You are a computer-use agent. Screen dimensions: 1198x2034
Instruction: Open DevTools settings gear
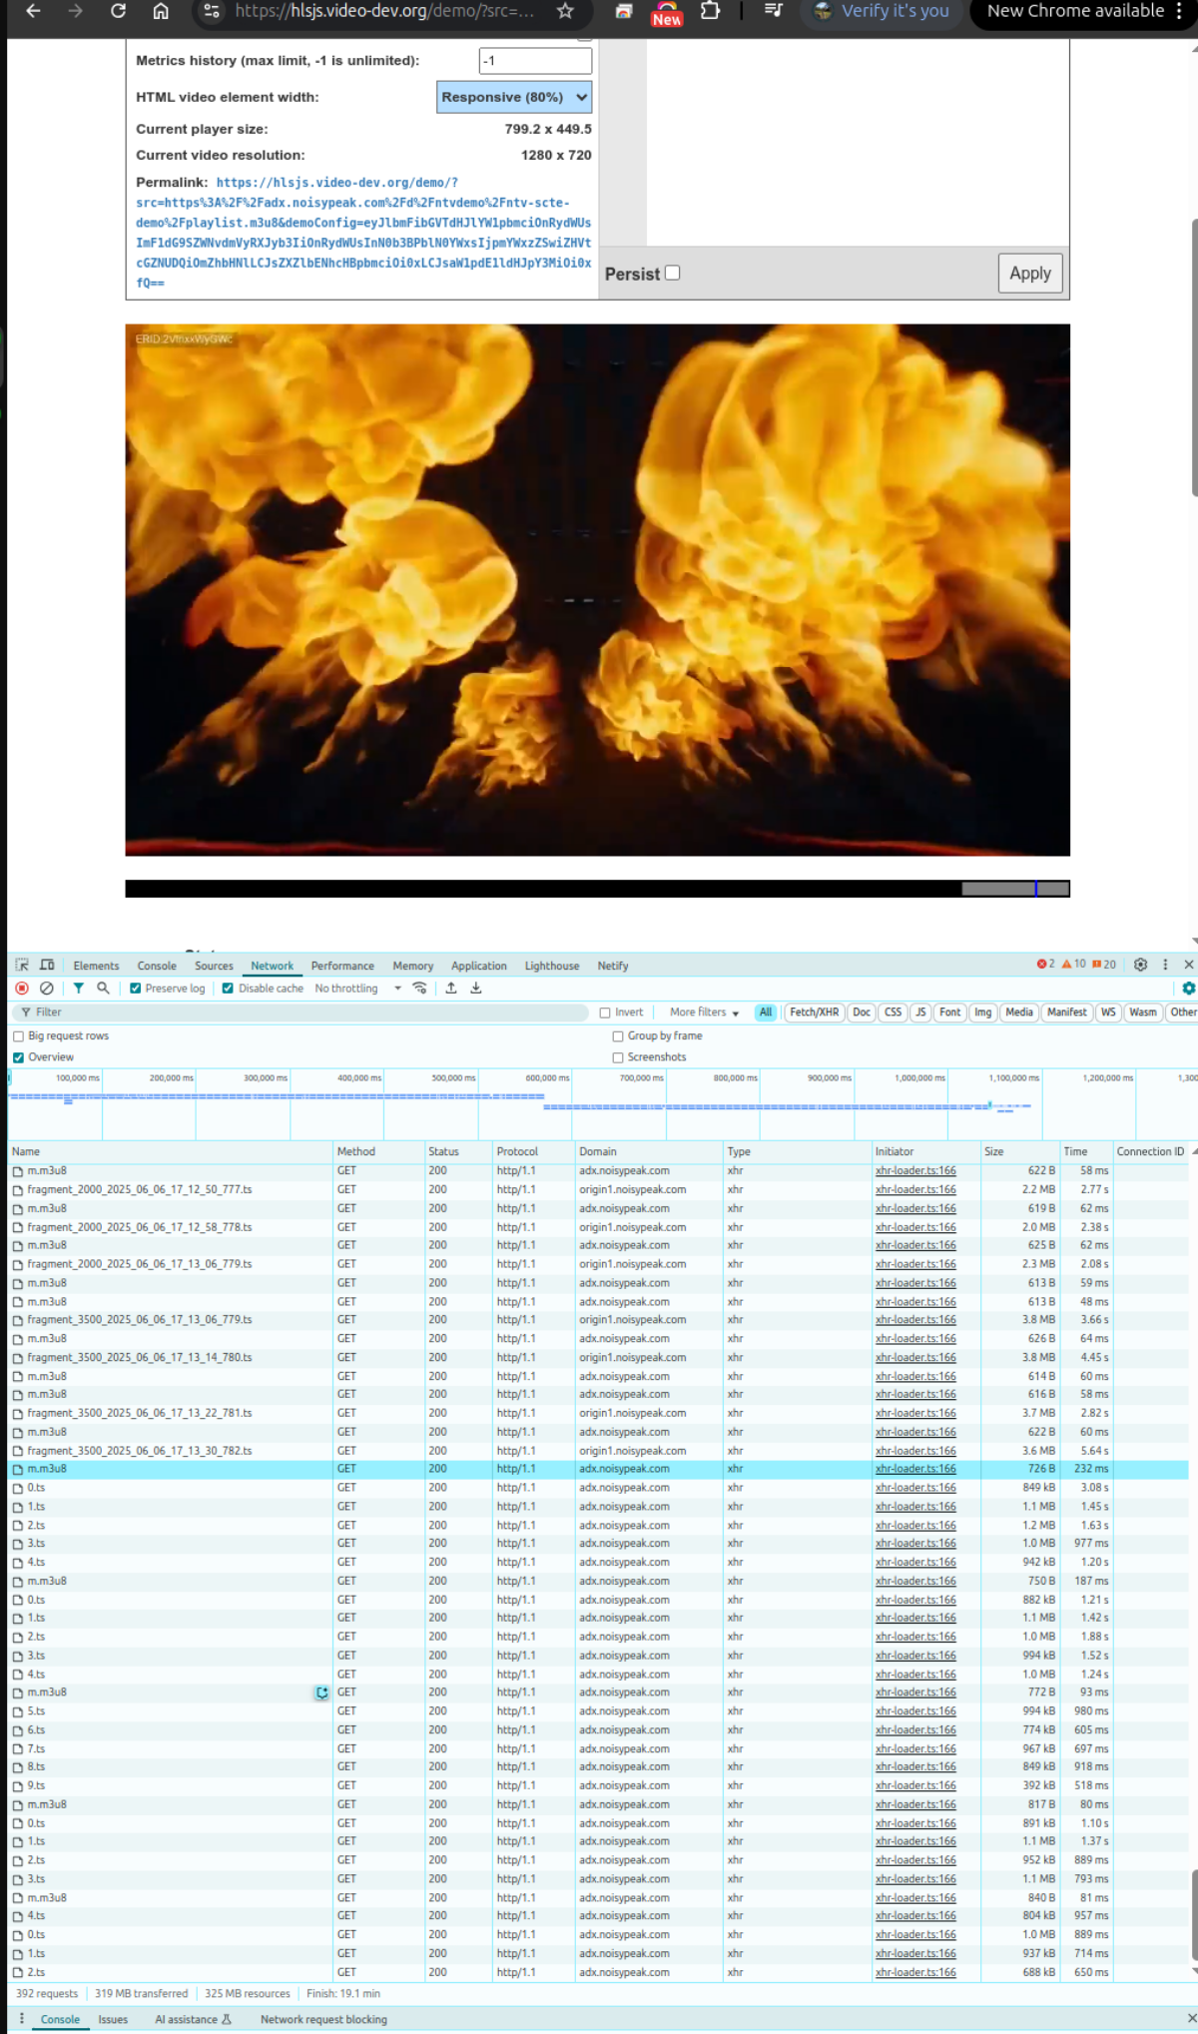1140,965
